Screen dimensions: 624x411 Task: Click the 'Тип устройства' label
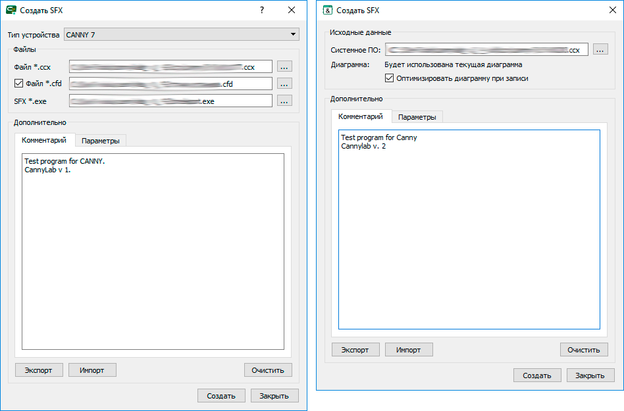pyautogui.click(x=34, y=35)
